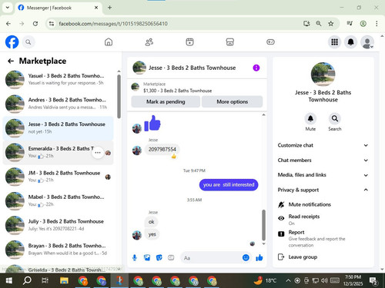Show hidden system tray icons chevron
Screen dimensions: 385x288
point(288,281)
